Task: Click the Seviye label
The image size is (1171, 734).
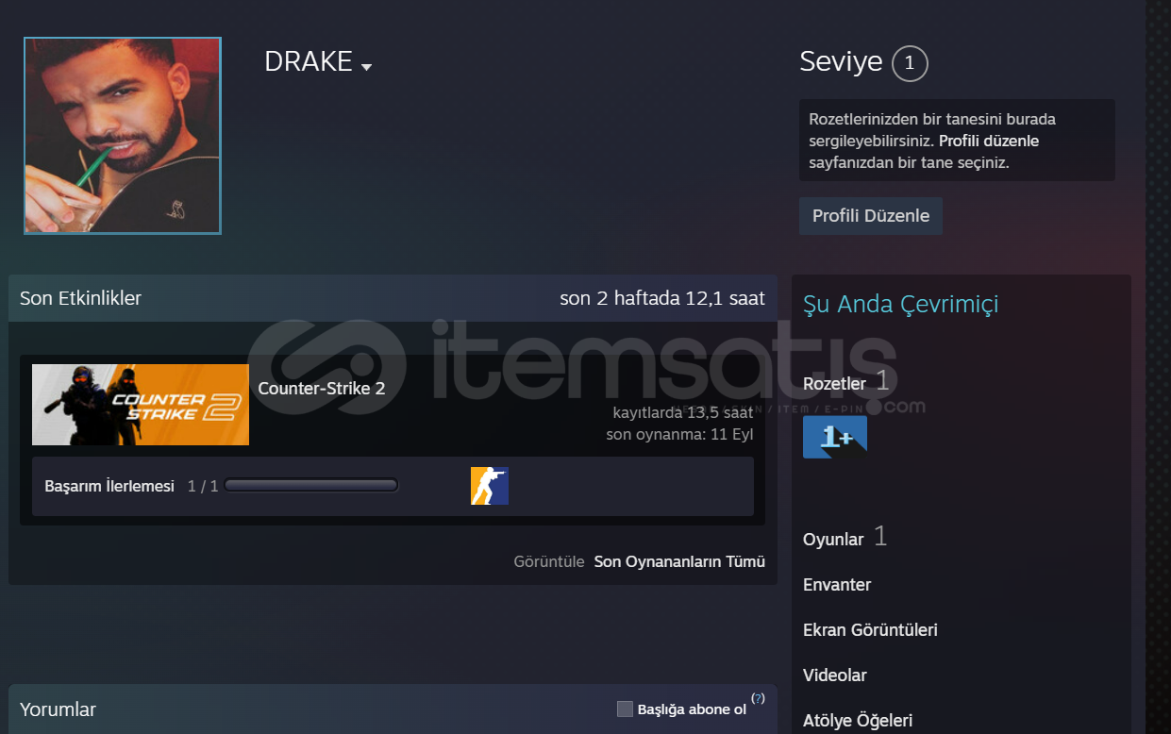Action: pos(841,61)
